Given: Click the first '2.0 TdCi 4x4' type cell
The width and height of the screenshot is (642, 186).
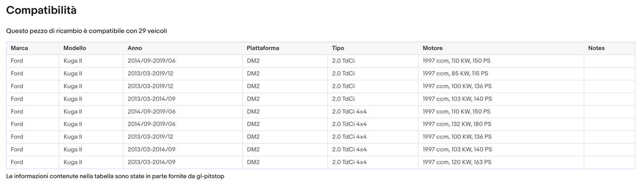Looking at the screenshot, I should pos(349,111).
